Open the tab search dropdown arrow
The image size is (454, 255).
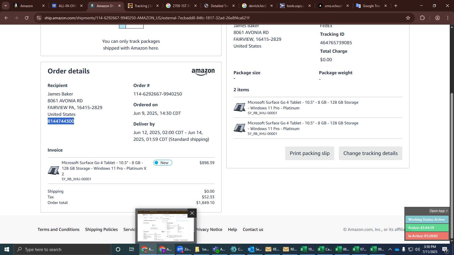5,6
